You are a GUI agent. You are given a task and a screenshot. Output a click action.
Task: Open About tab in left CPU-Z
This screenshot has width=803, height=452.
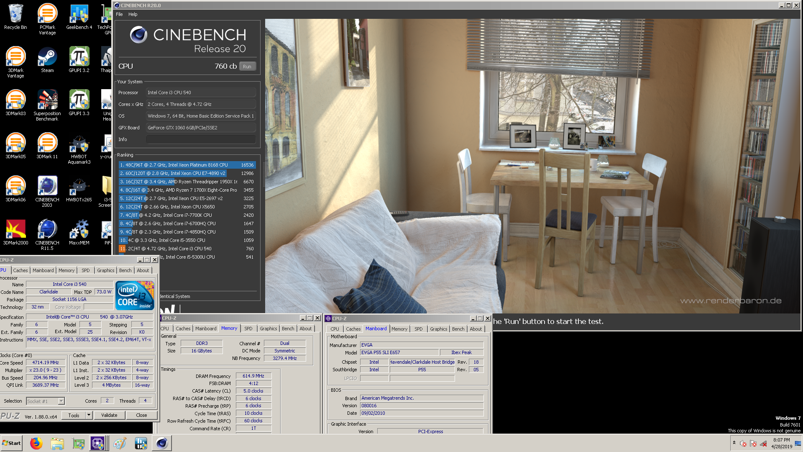coord(143,270)
